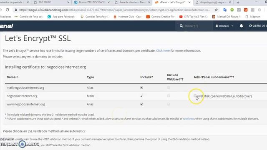Open the Hotmart Club bookmark
267x150 pixels.
pos(128,17)
